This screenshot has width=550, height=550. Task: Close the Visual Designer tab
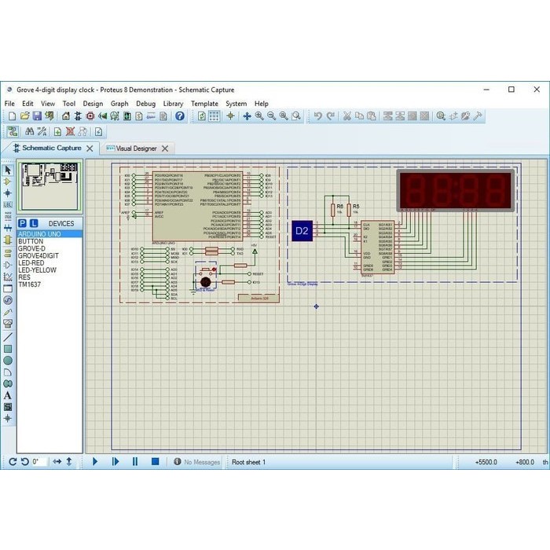(x=165, y=148)
